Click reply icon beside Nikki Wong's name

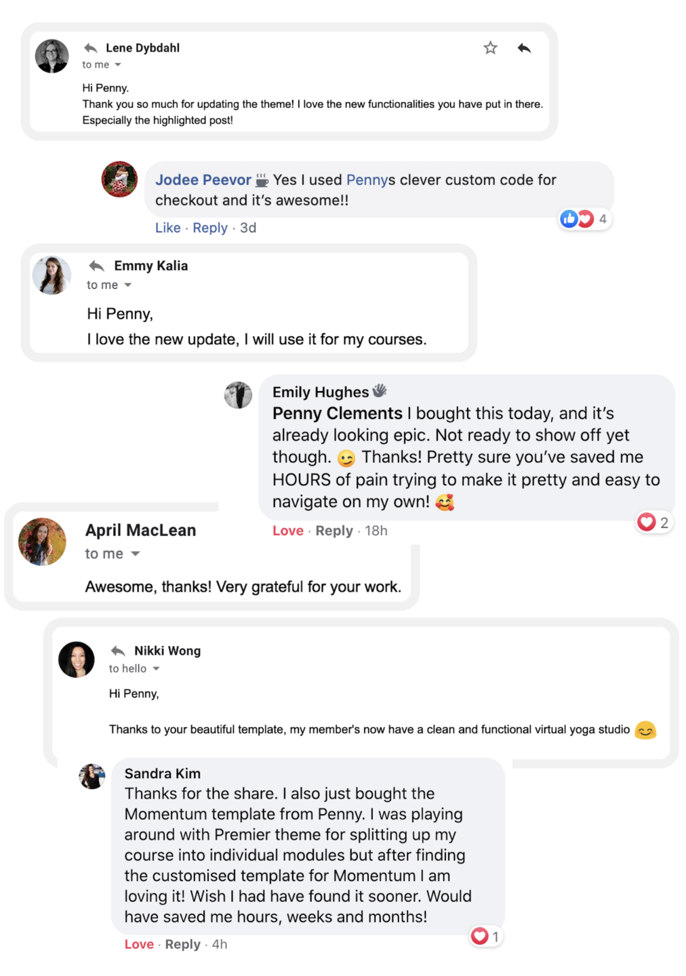(x=118, y=651)
